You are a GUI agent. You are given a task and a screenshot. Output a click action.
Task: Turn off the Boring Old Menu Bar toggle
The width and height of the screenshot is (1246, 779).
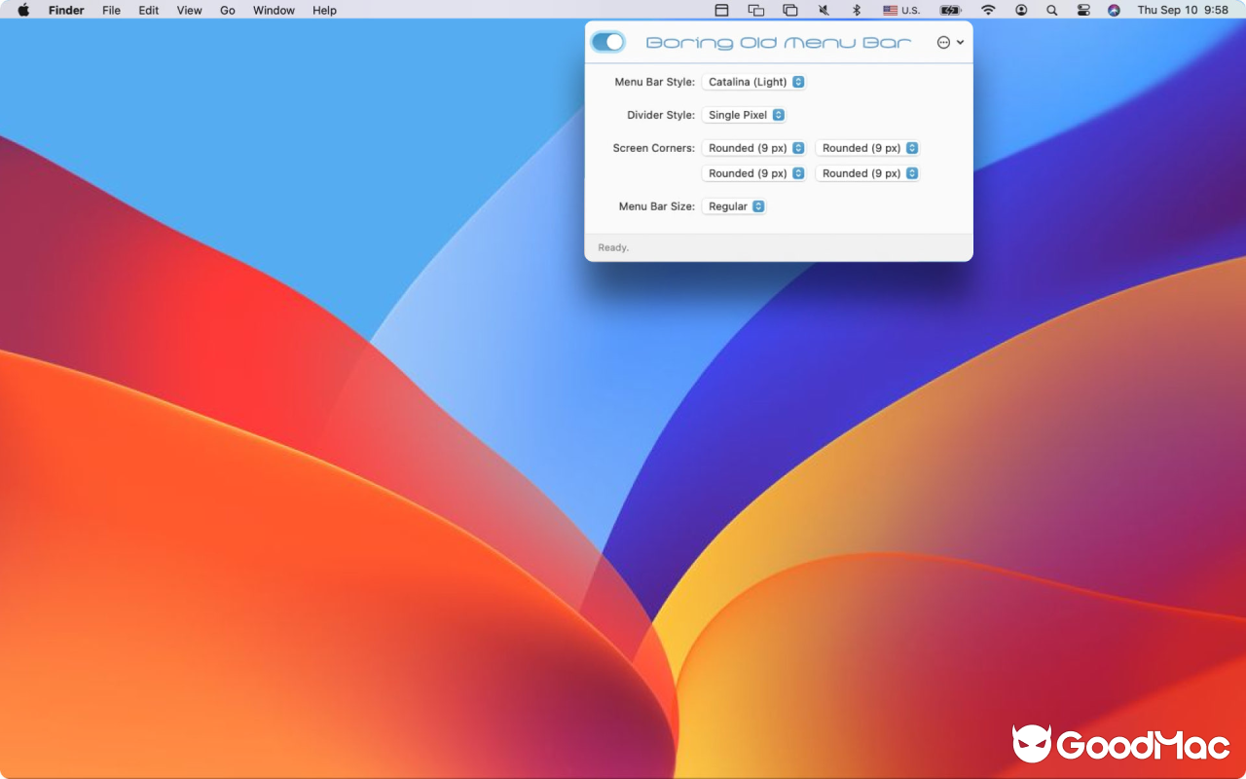click(607, 42)
